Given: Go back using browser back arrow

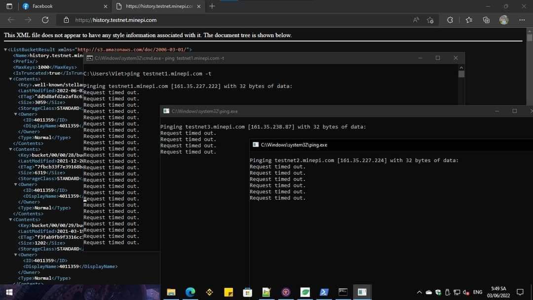Looking at the screenshot, I should [x=11, y=20].
